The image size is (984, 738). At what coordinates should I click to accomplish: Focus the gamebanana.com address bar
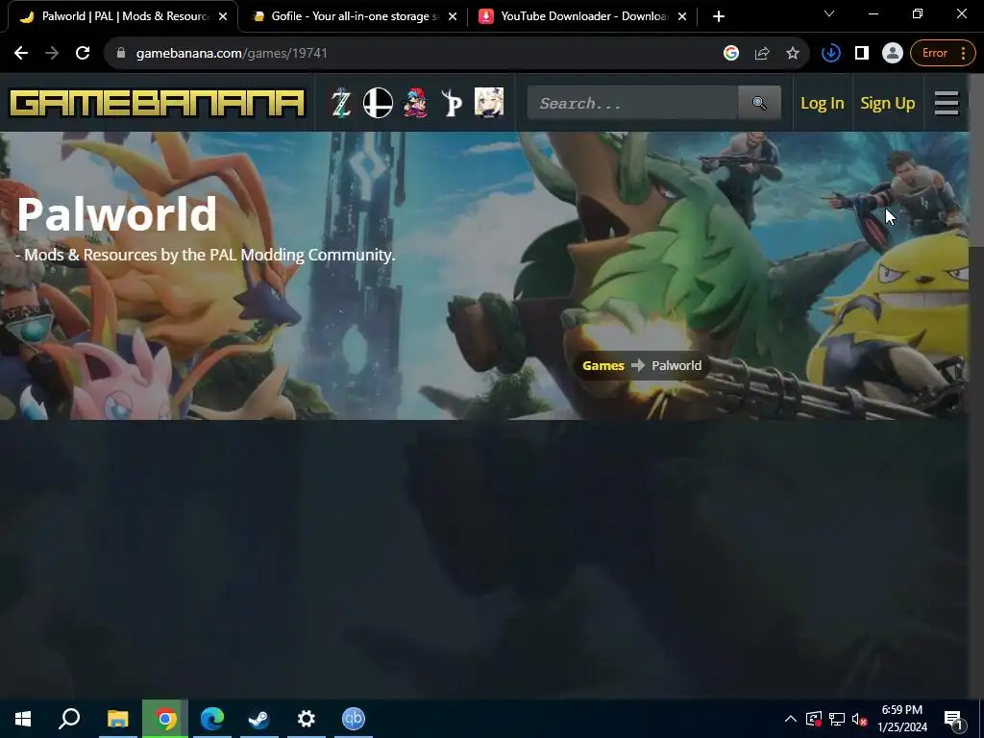point(414,54)
